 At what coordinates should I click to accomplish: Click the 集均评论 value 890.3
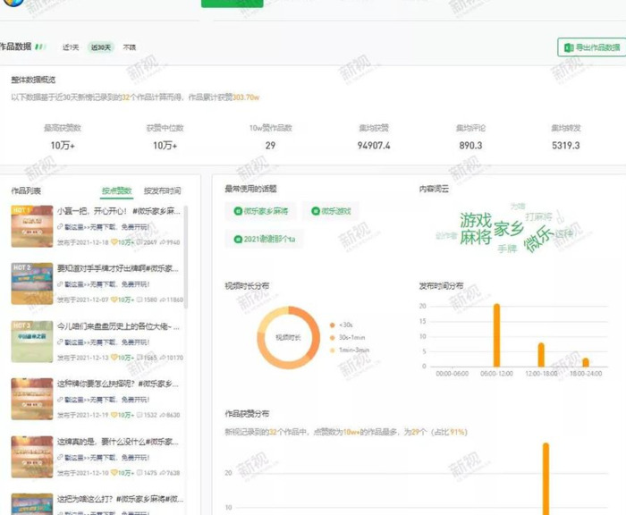[470, 146]
